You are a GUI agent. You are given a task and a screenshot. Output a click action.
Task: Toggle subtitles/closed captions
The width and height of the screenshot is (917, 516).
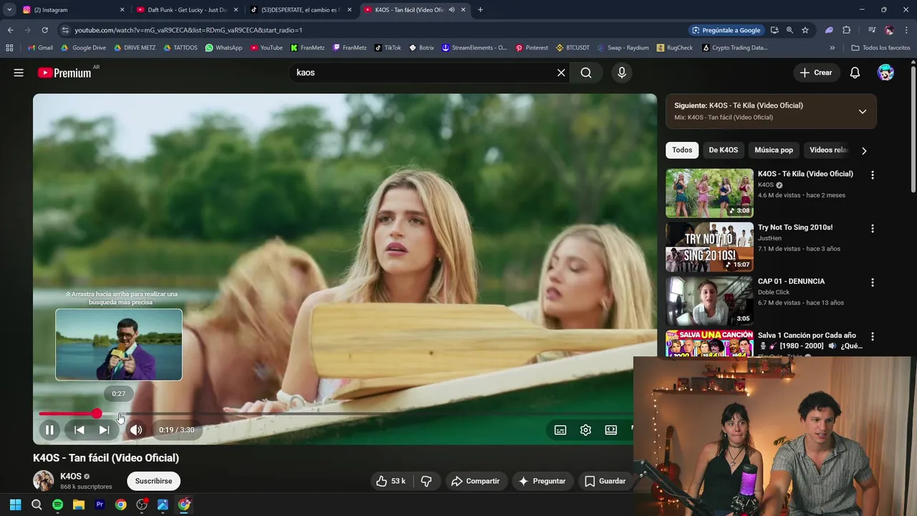[560, 430]
